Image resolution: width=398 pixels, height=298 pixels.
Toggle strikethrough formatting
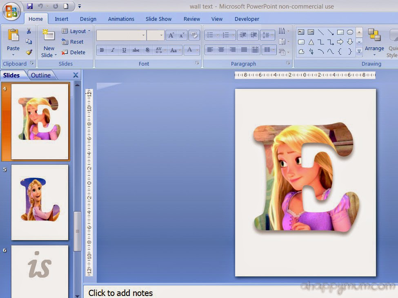click(136, 50)
